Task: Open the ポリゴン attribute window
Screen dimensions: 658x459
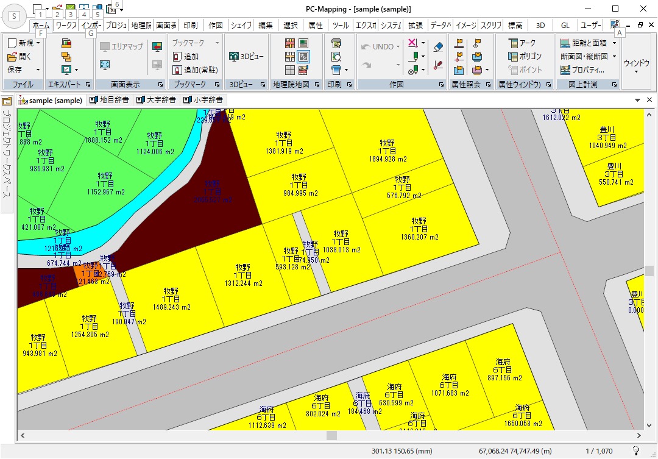Action: (525, 56)
